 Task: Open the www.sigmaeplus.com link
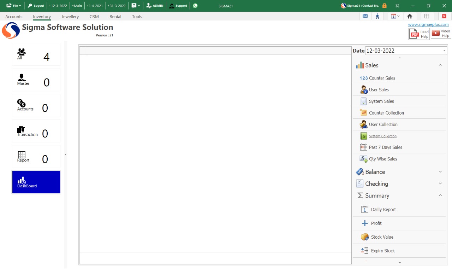click(428, 24)
